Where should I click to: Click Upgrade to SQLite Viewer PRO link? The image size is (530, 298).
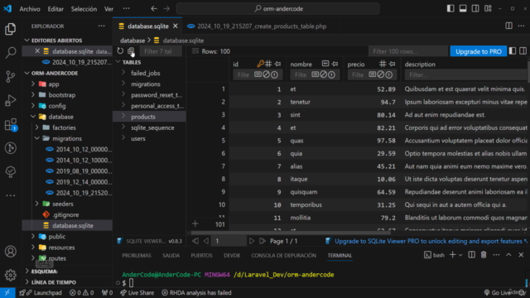pos(428,241)
